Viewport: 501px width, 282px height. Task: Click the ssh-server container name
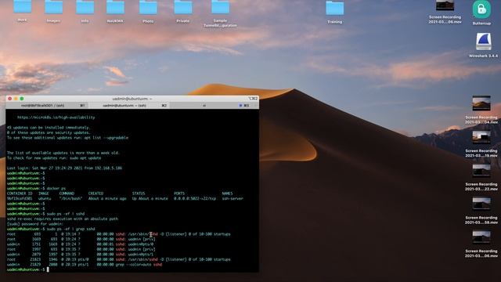tap(232, 198)
